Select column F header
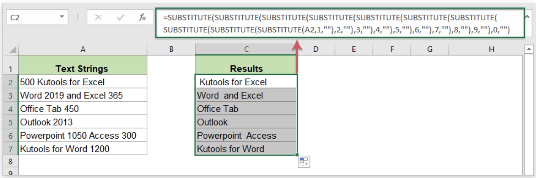Viewport: 536px width, 178px height. [392, 50]
